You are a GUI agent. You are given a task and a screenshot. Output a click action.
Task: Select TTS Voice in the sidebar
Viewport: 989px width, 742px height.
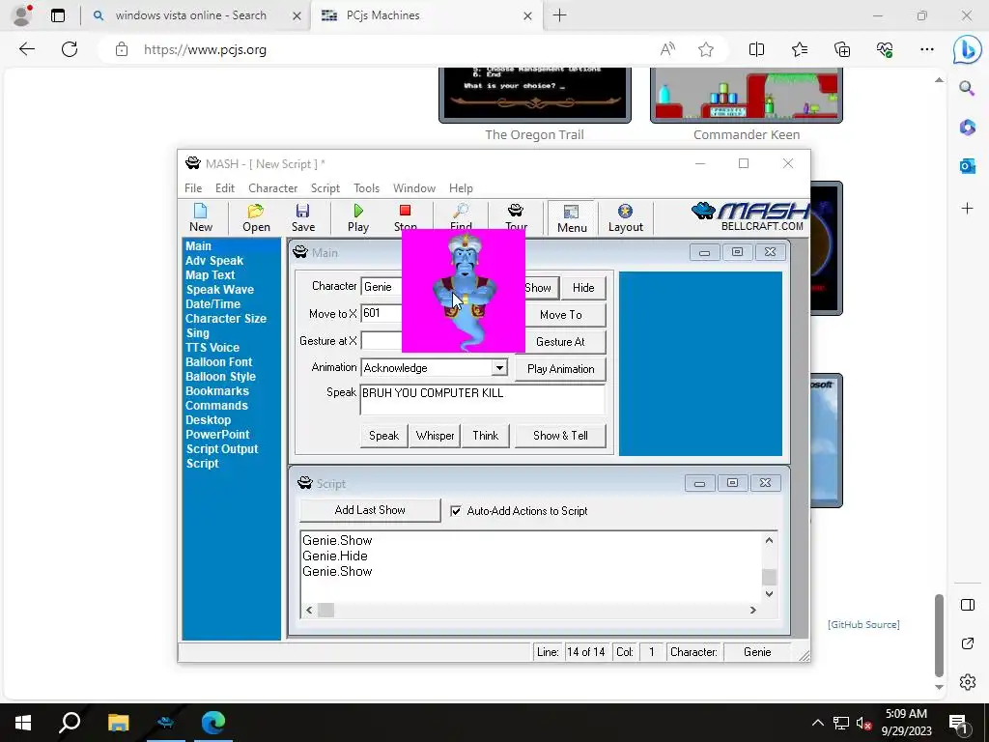pos(212,348)
